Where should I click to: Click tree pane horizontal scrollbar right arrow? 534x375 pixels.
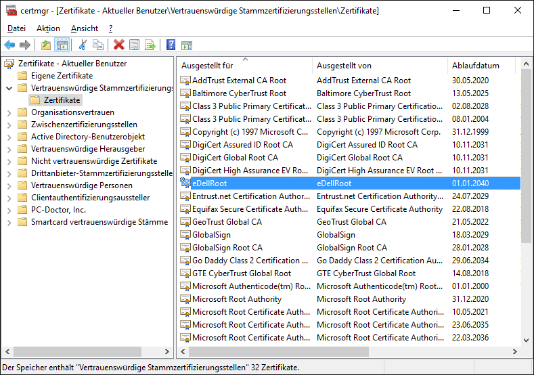point(167,351)
